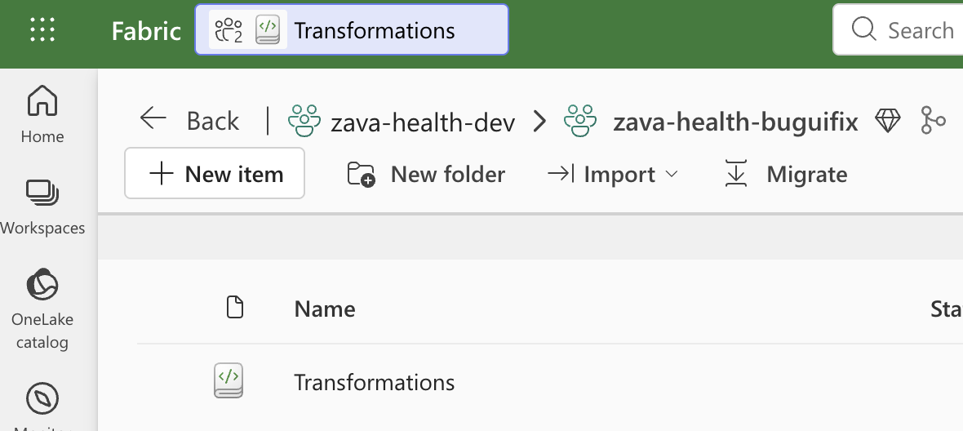This screenshot has width=963, height=431.
Task: Open the Transformations workspace switcher in the header
Action: pos(351,29)
